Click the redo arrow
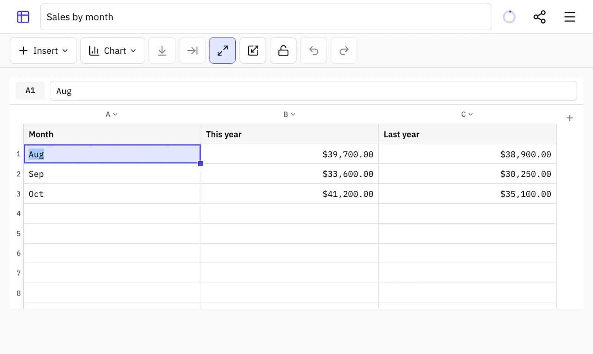This screenshot has height=354, width=593. (344, 51)
